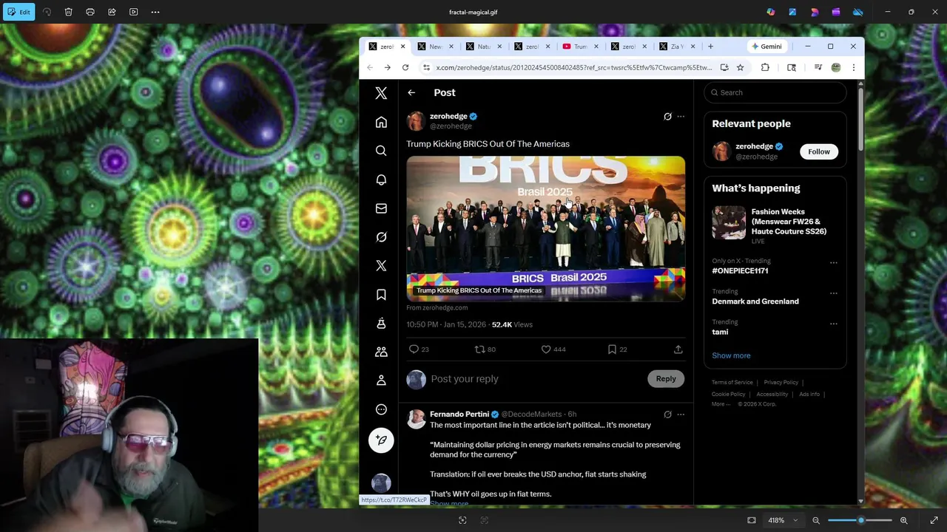Click the Chrome address bar URL

tap(573, 67)
